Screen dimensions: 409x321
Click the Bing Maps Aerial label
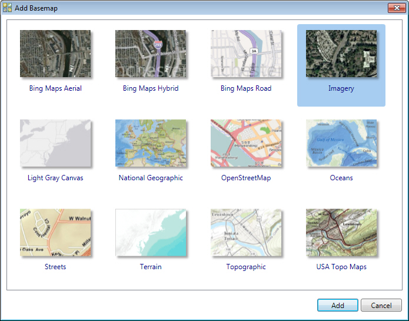pyautogui.click(x=55, y=88)
